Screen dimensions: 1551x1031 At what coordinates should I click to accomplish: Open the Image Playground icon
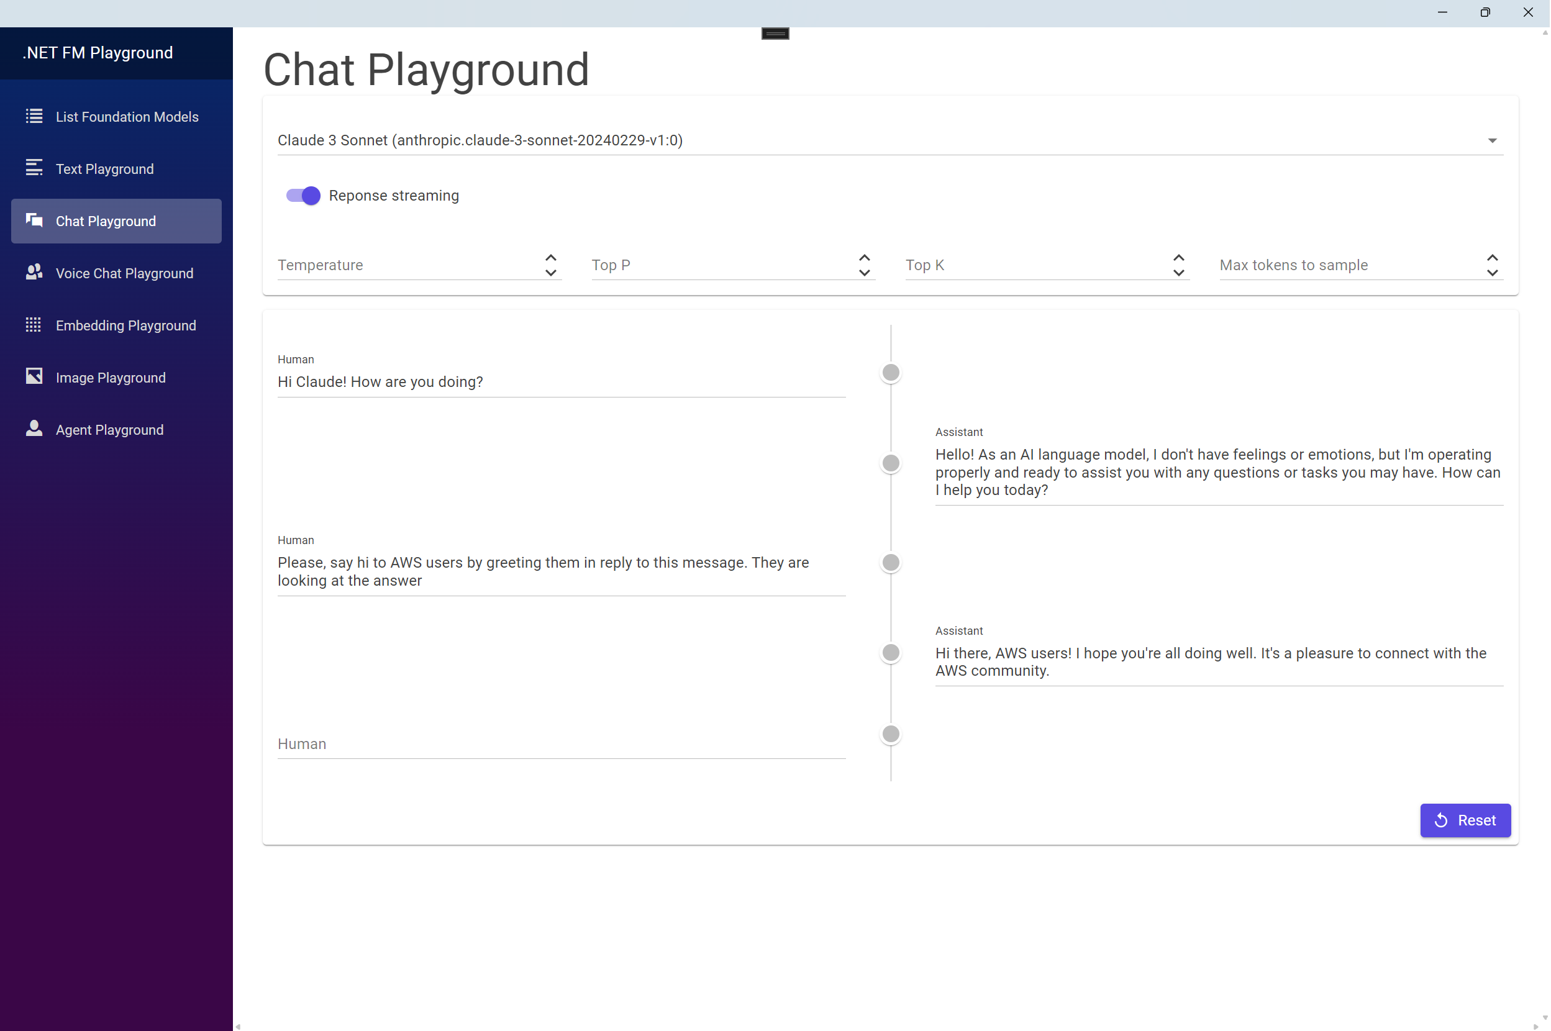(x=34, y=376)
